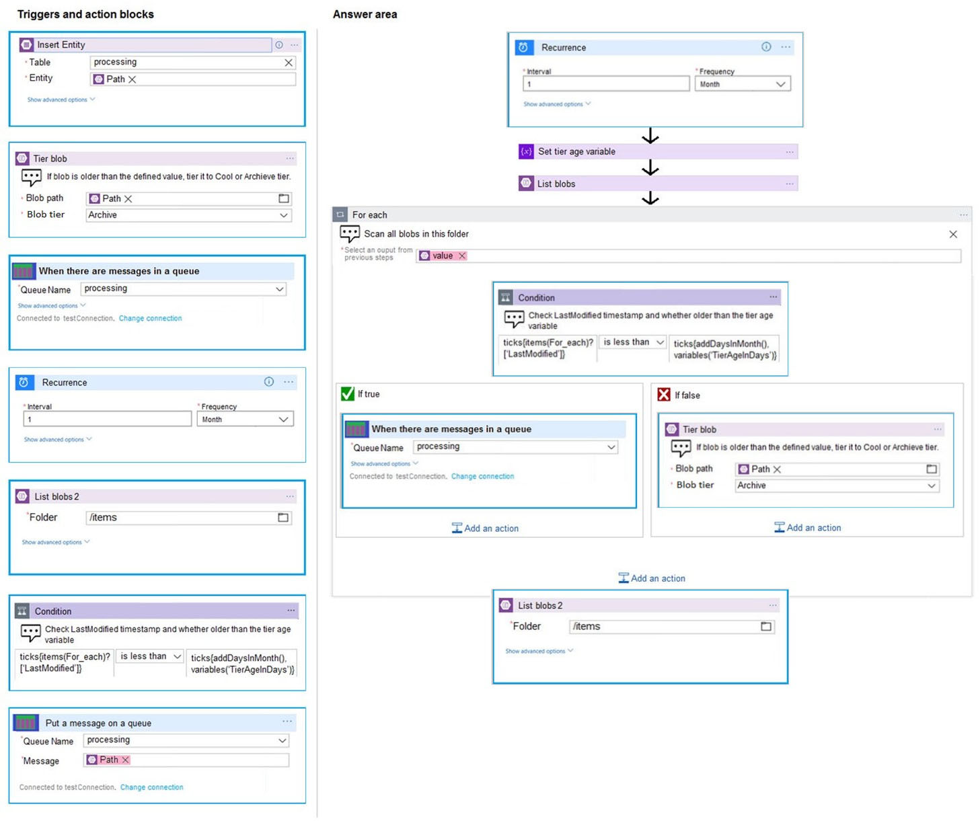Open ellipsis menu on Set tier age variable
This screenshot has width=980, height=821.
(789, 152)
